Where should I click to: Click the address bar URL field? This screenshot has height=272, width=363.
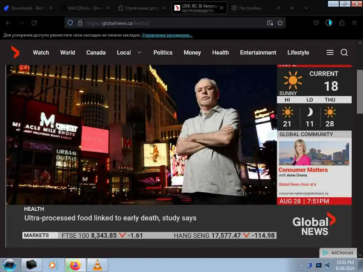pyautogui.click(x=176, y=23)
